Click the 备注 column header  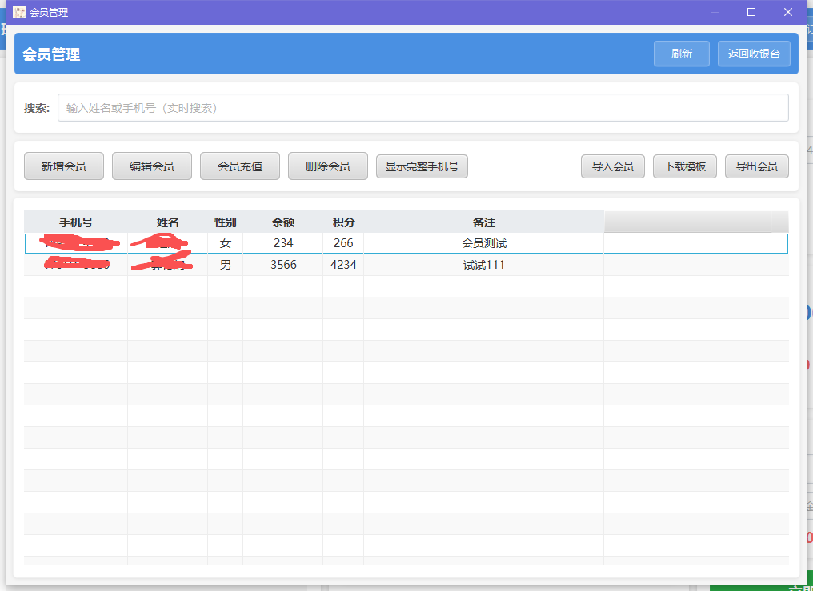pos(483,222)
